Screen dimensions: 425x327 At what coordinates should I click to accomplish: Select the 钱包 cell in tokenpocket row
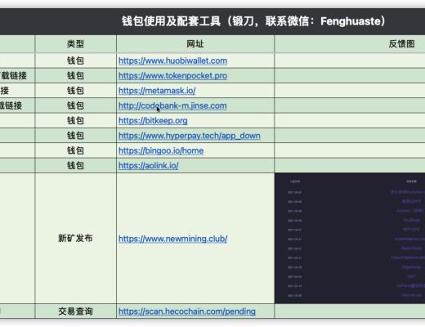75,75
